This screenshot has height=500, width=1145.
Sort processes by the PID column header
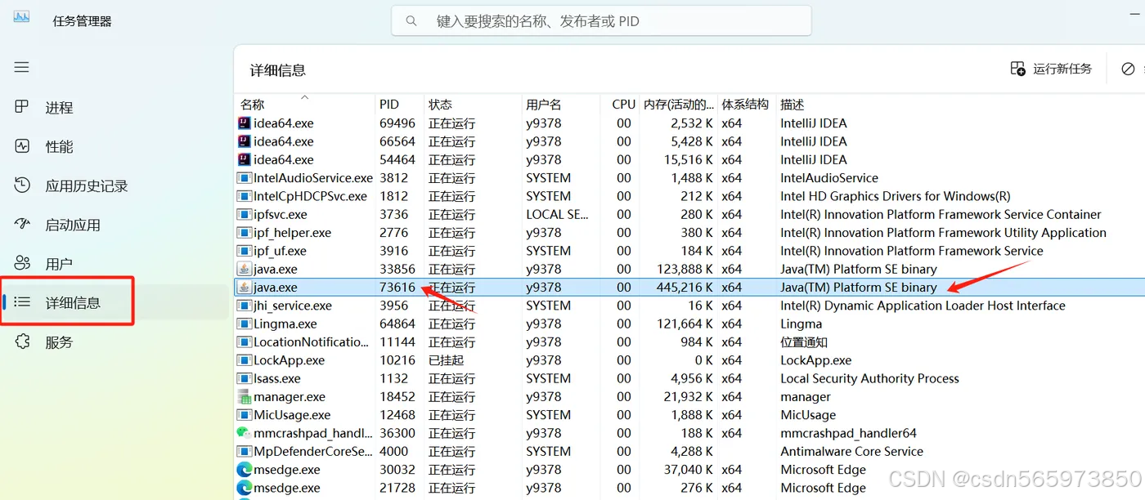pyautogui.click(x=388, y=104)
